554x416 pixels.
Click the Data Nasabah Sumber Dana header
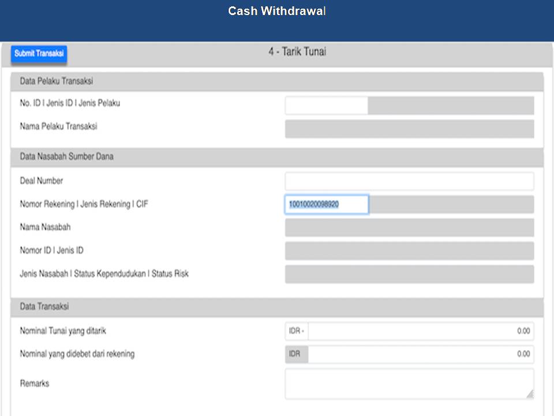276,157
